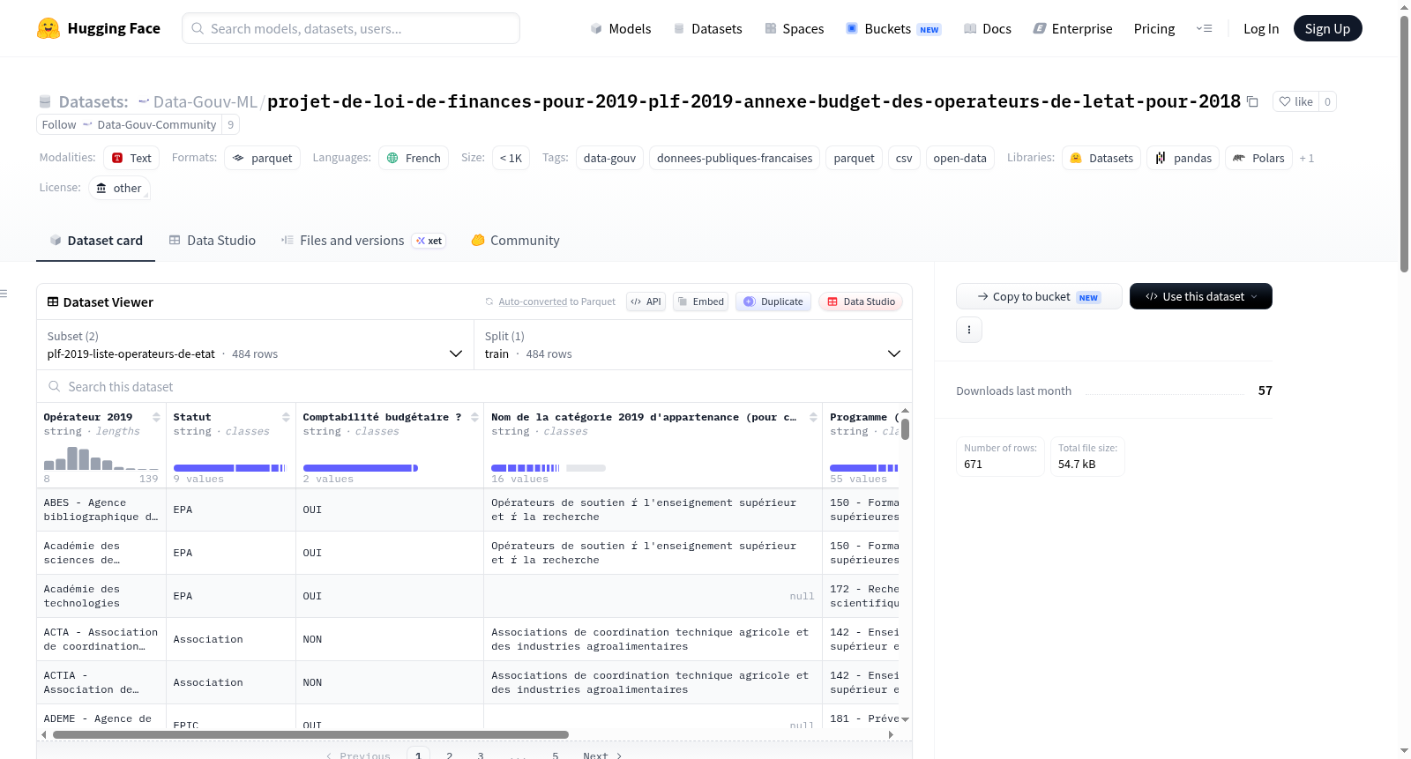Viewport: 1411px width, 759px height.
Task: Go to page 2 of results
Action: pyautogui.click(x=450, y=755)
